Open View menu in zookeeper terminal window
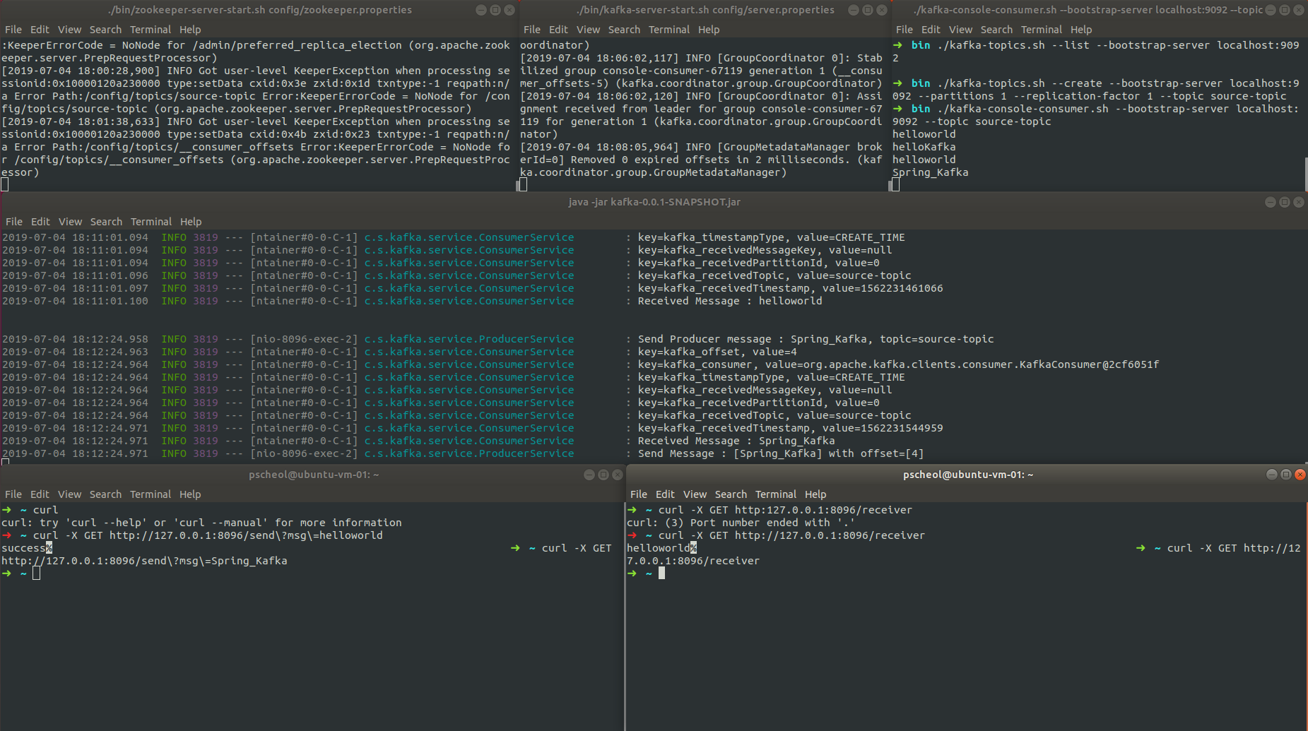Viewport: 1308px width, 731px height. pos(69,30)
